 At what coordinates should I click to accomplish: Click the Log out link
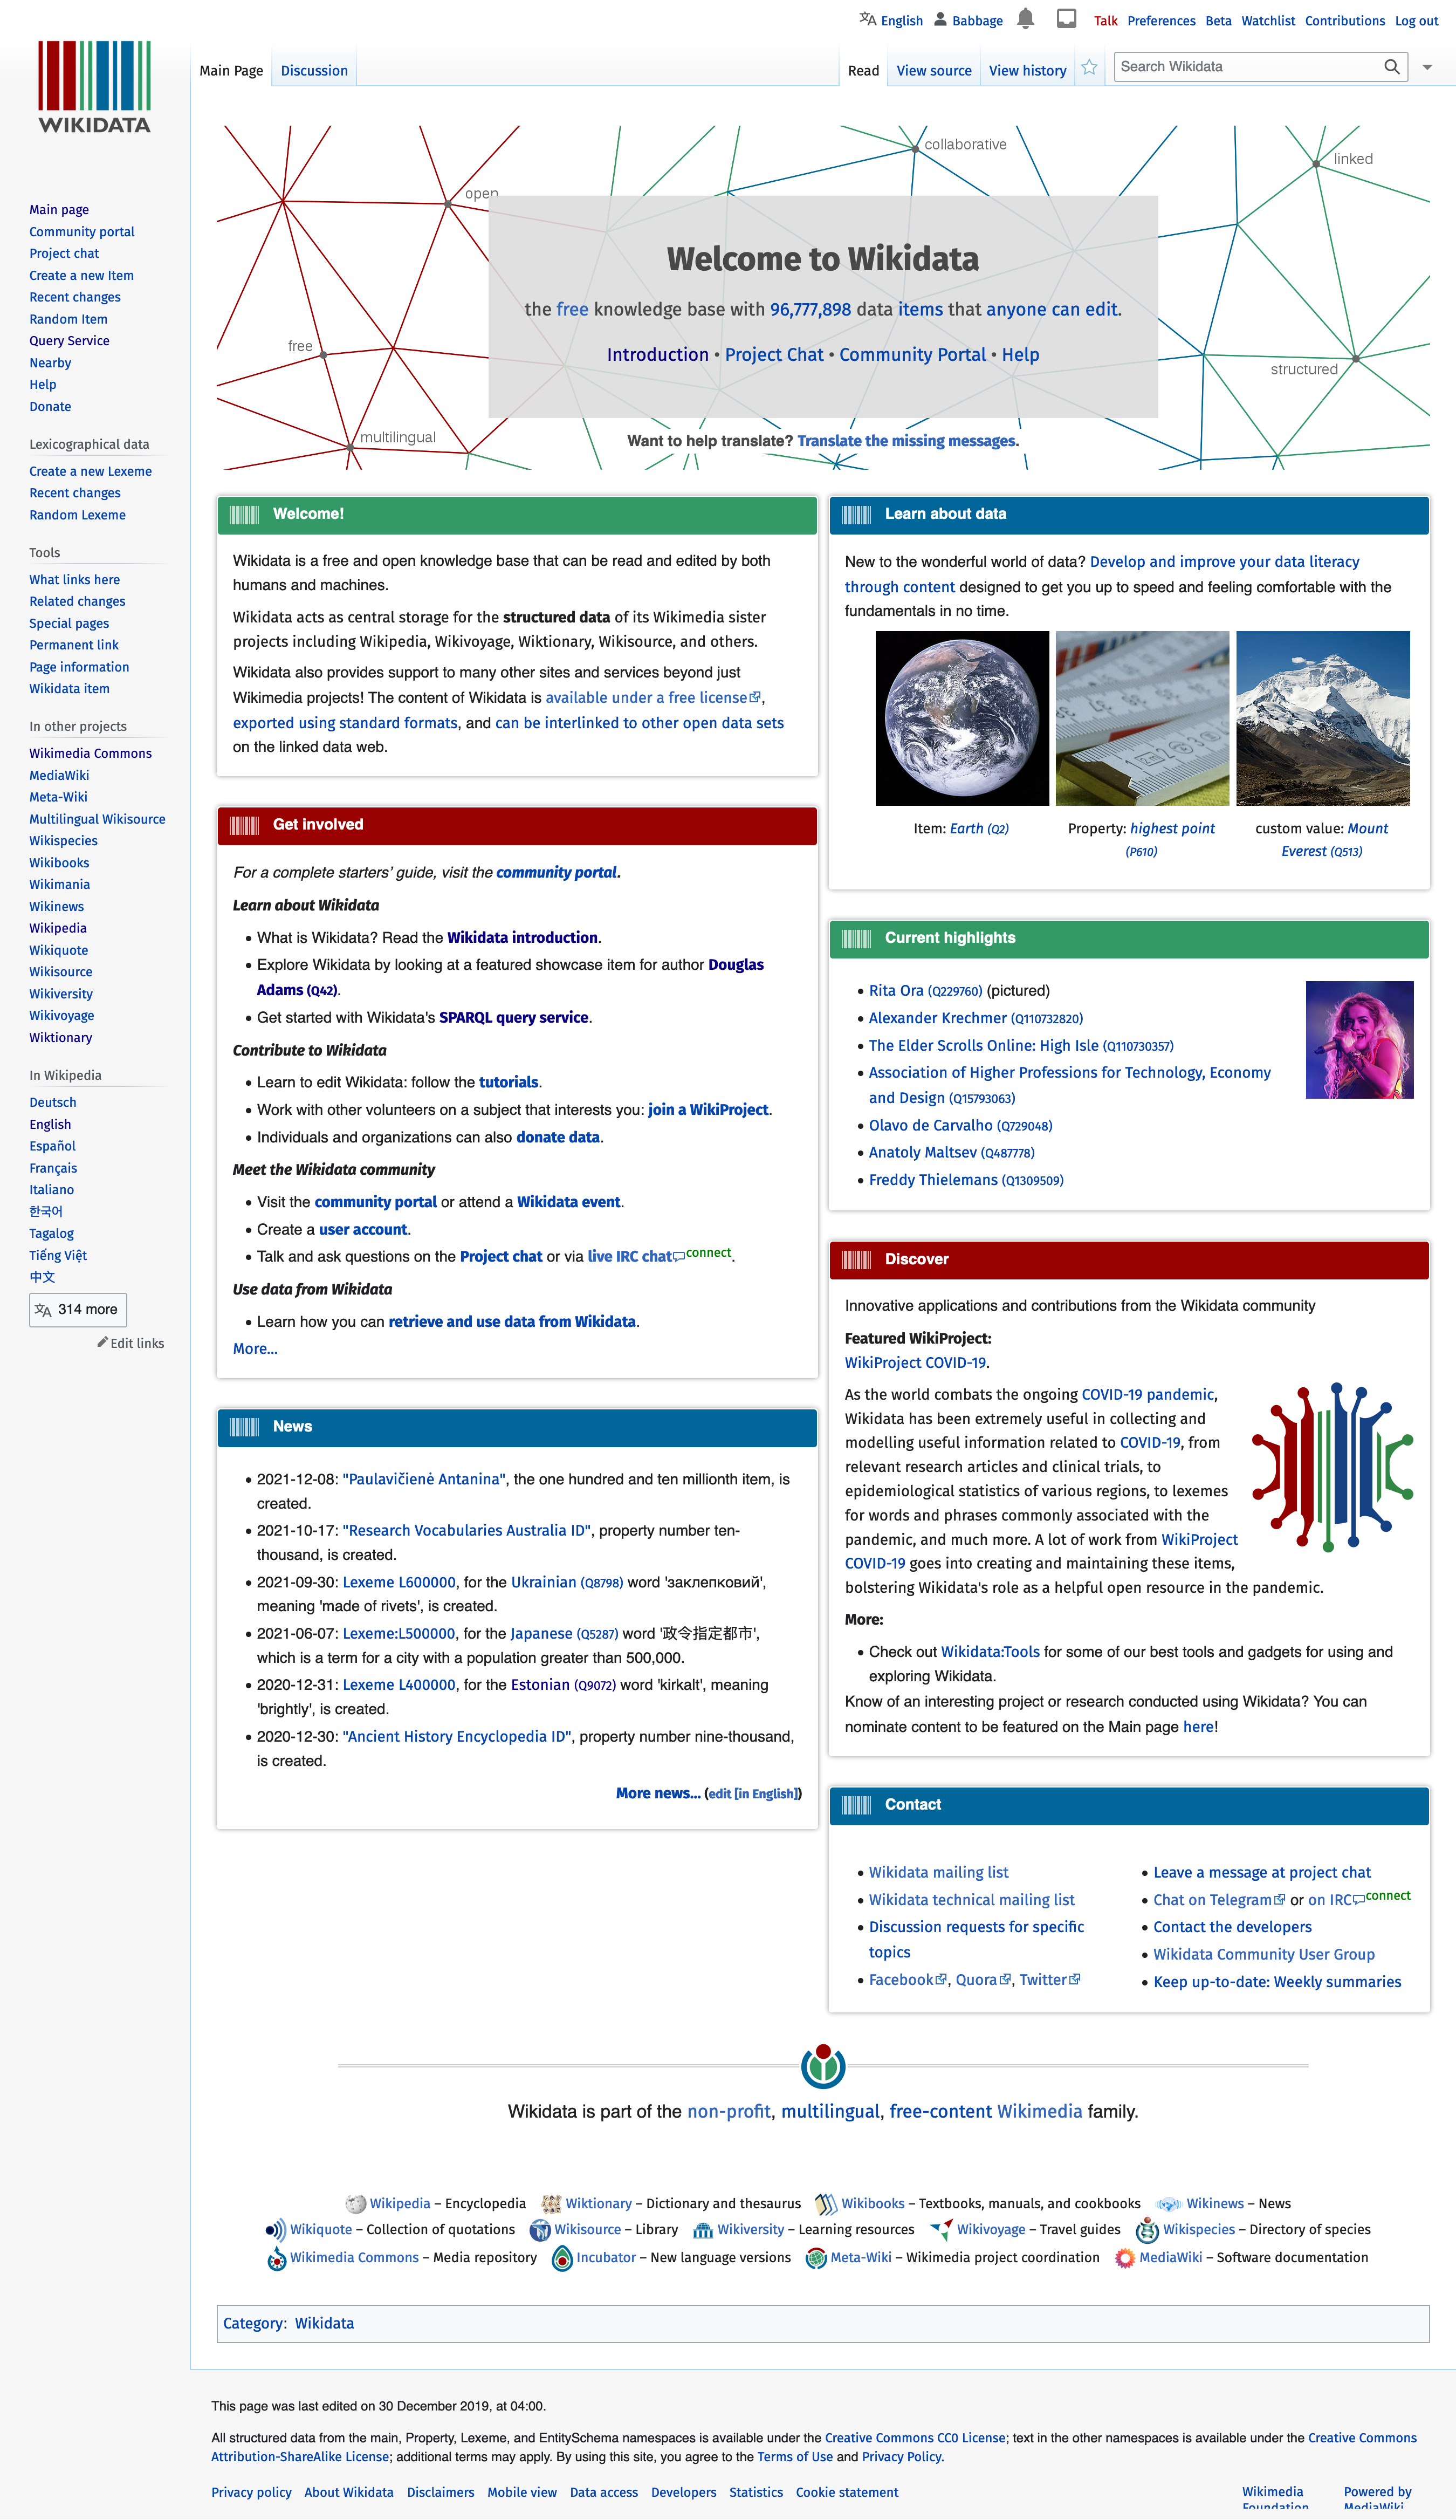[x=1416, y=21]
